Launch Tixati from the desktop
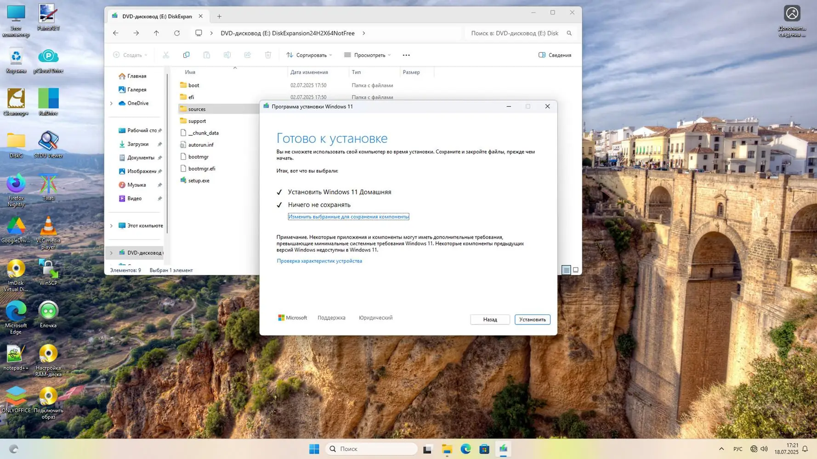817x459 pixels. coord(48,187)
